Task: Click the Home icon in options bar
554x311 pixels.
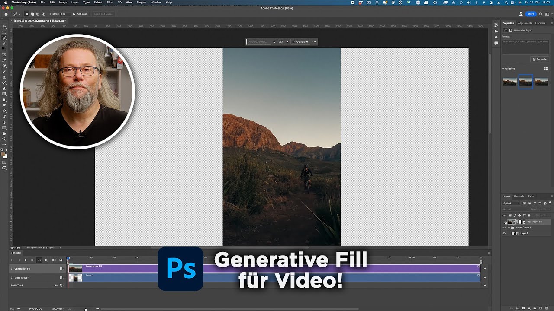Action: (x=6, y=14)
